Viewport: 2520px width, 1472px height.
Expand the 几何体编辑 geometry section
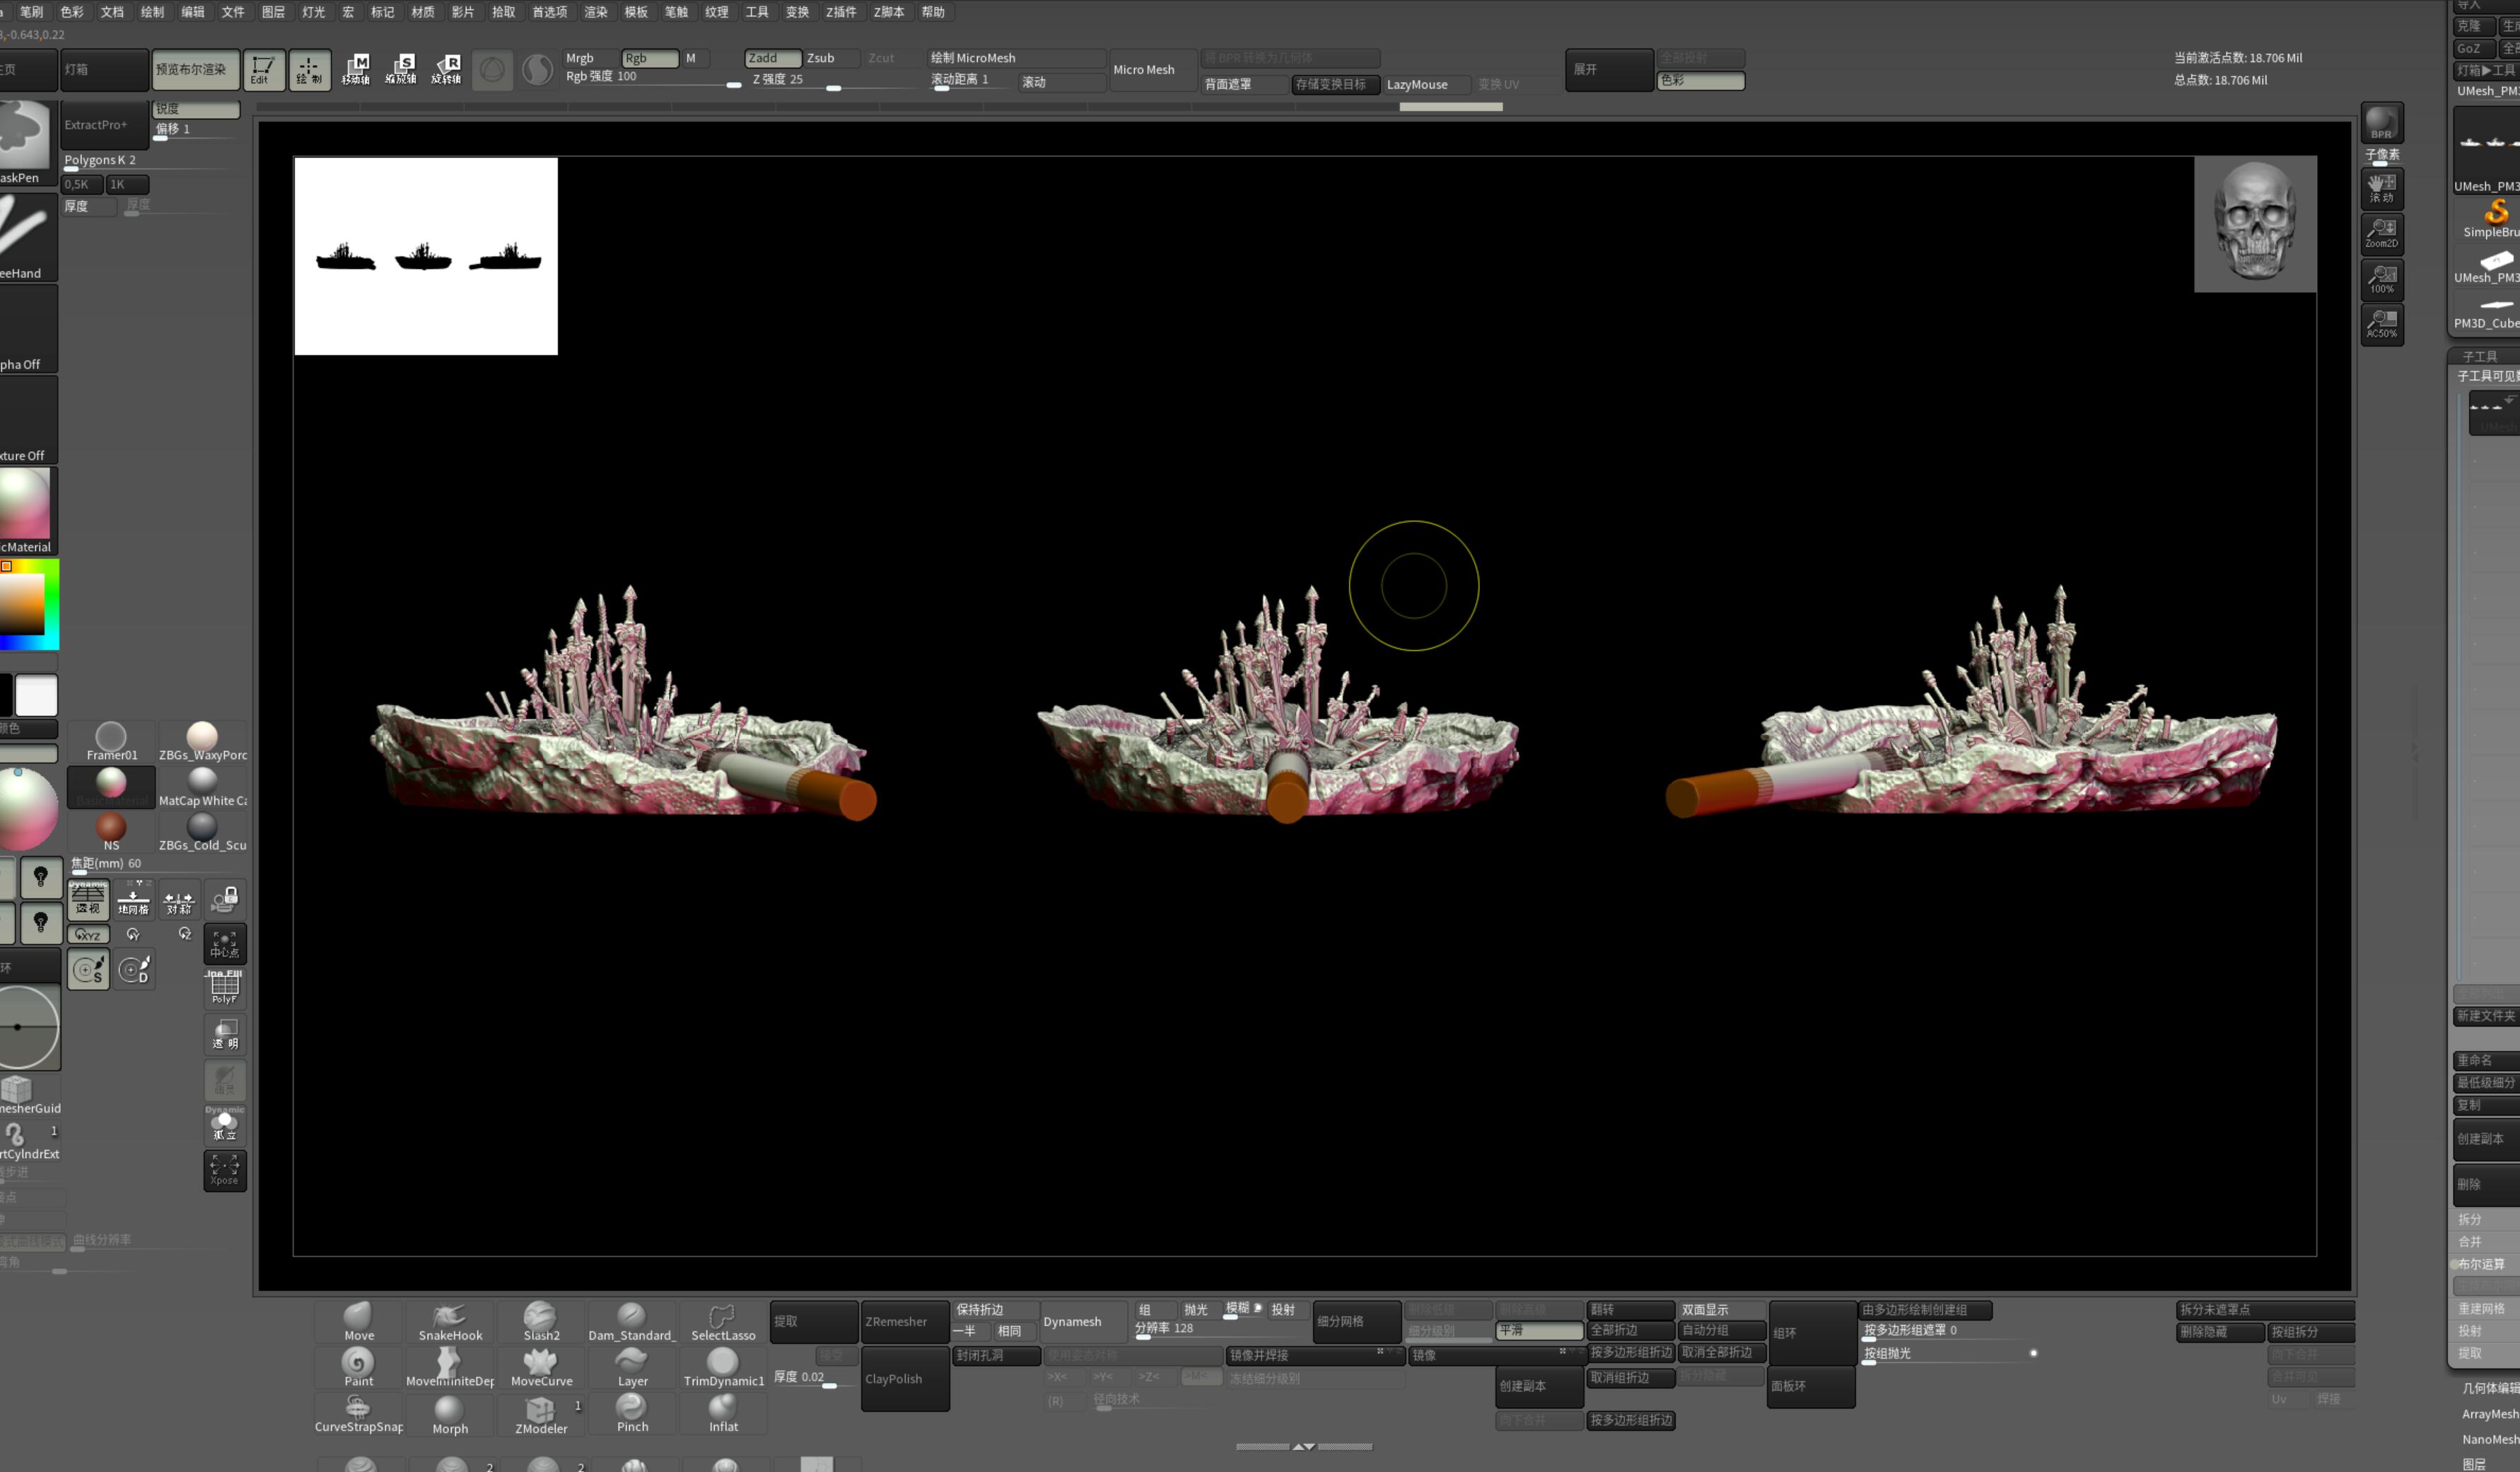[x=2490, y=1388]
